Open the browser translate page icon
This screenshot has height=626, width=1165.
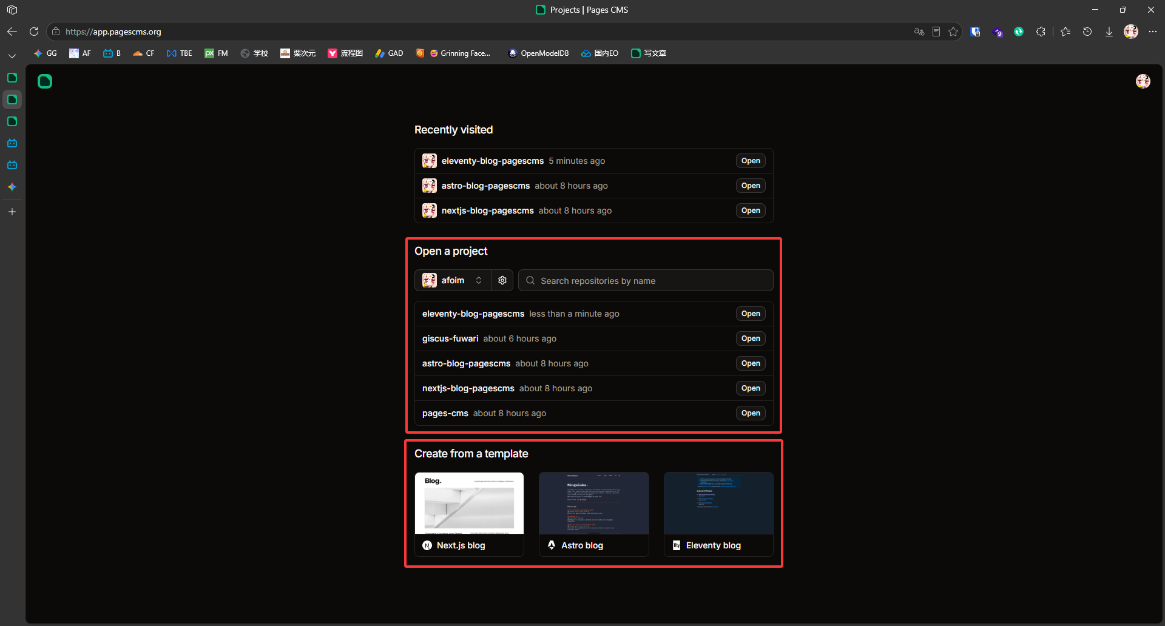pyautogui.click(x=919, y=32)
